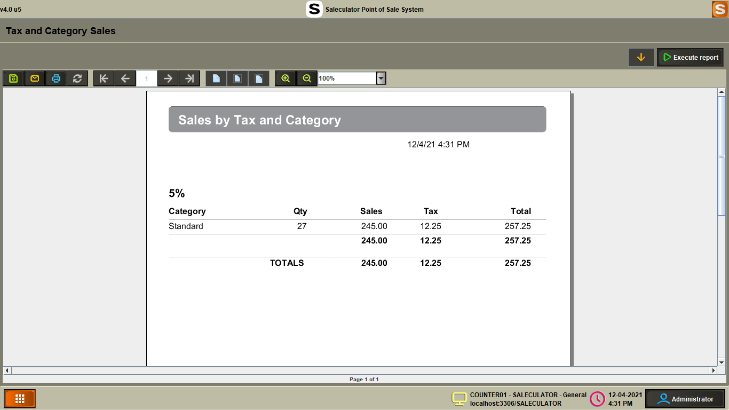Click the Tax column header

431,211
